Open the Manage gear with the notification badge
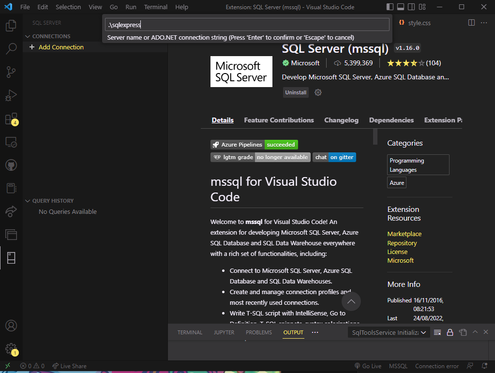 pos(11,349)
